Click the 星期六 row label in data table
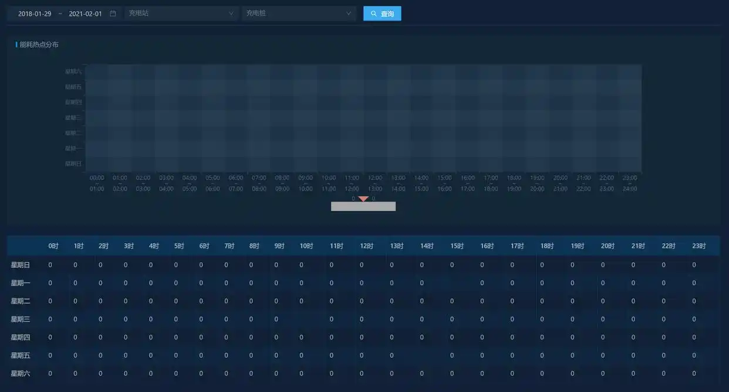 pos(21,373)
